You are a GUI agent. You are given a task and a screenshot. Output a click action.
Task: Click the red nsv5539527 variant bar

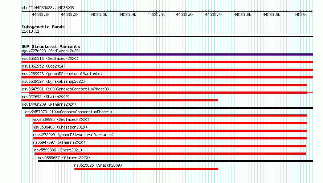pos(164,85)
